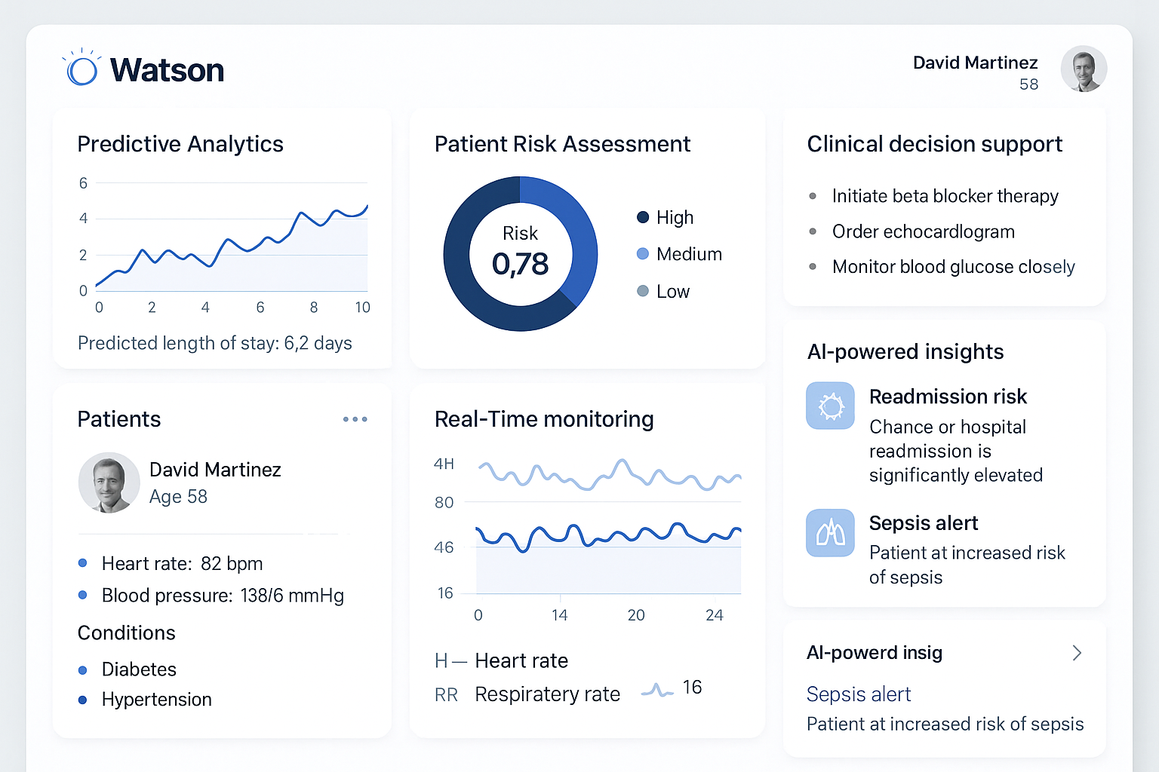This screenshot has width=1159, height=772.
Task: Click David Martinez's patient photo thumbnail
Action: 109,482
